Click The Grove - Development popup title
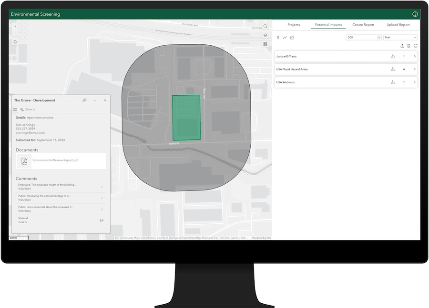The height and width of the screenshot is (308, 429). coord(34,100)
